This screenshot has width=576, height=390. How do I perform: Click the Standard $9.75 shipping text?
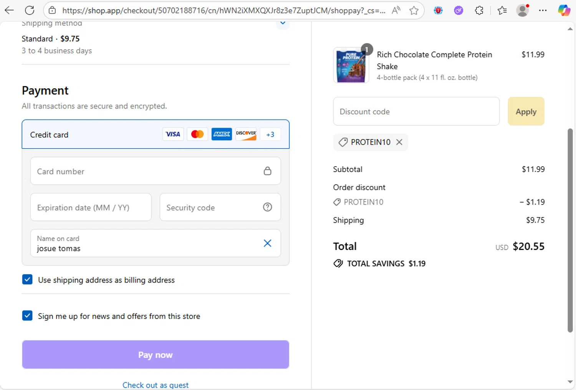(x=51, y=39)
